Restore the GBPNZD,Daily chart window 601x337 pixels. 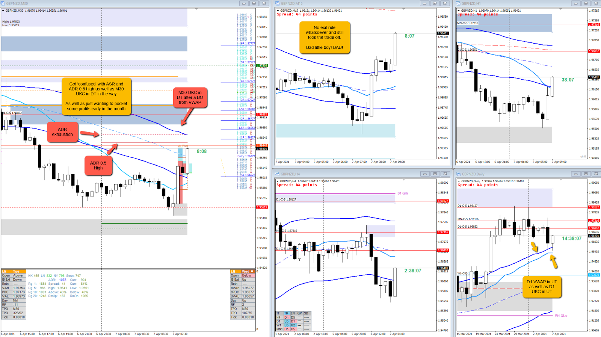point(586,174)
